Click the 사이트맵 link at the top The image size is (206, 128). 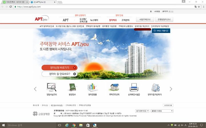click(157, 11)
